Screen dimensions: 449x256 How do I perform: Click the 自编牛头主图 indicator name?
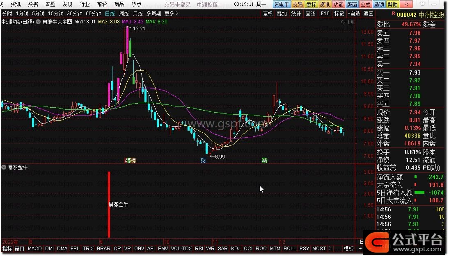tap(57, 22)
